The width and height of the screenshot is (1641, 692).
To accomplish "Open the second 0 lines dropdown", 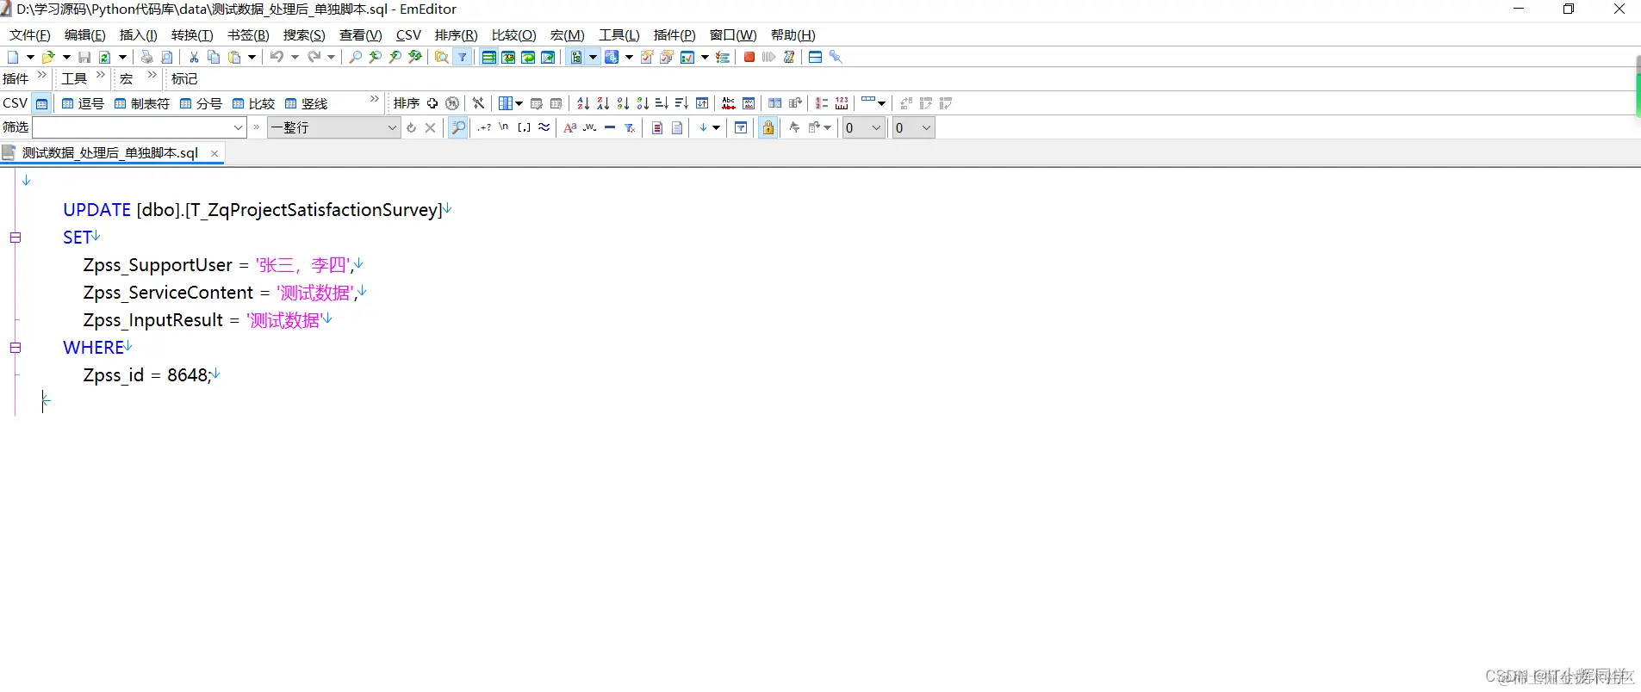I will click(x=926, y=127).
